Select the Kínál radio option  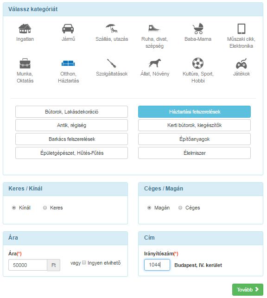pyautogui.click(x=14, y=208)
